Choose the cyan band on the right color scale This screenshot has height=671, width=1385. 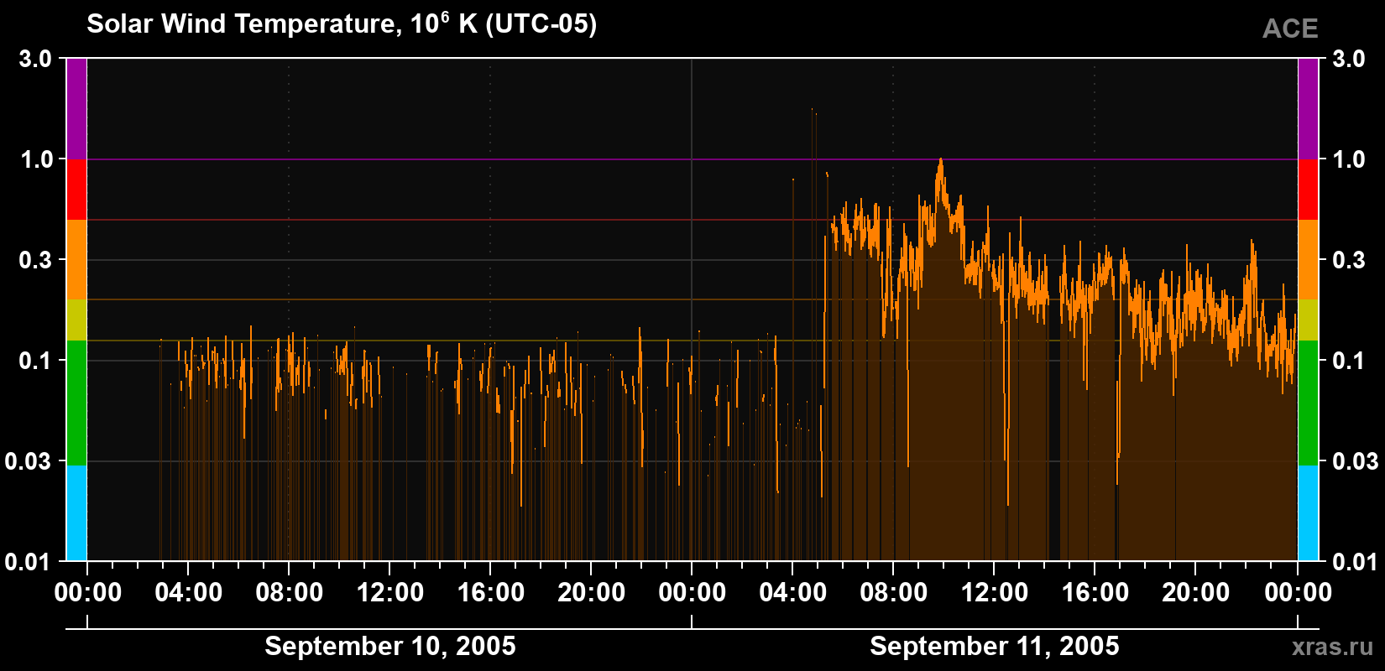(1309, 512)
